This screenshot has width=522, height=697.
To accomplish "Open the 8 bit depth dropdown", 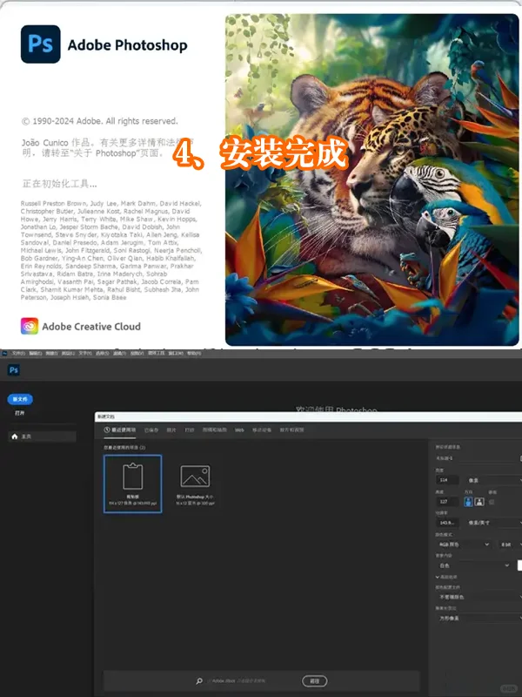I will (x=510, y=544).
